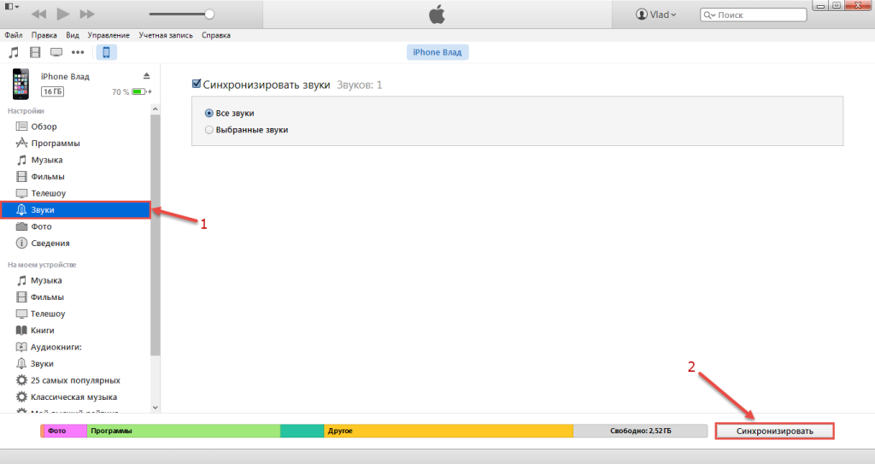Click the Синхронизировать button
Image resolution: width=875 pixels, height=464 pixels.
click(774, 431)
